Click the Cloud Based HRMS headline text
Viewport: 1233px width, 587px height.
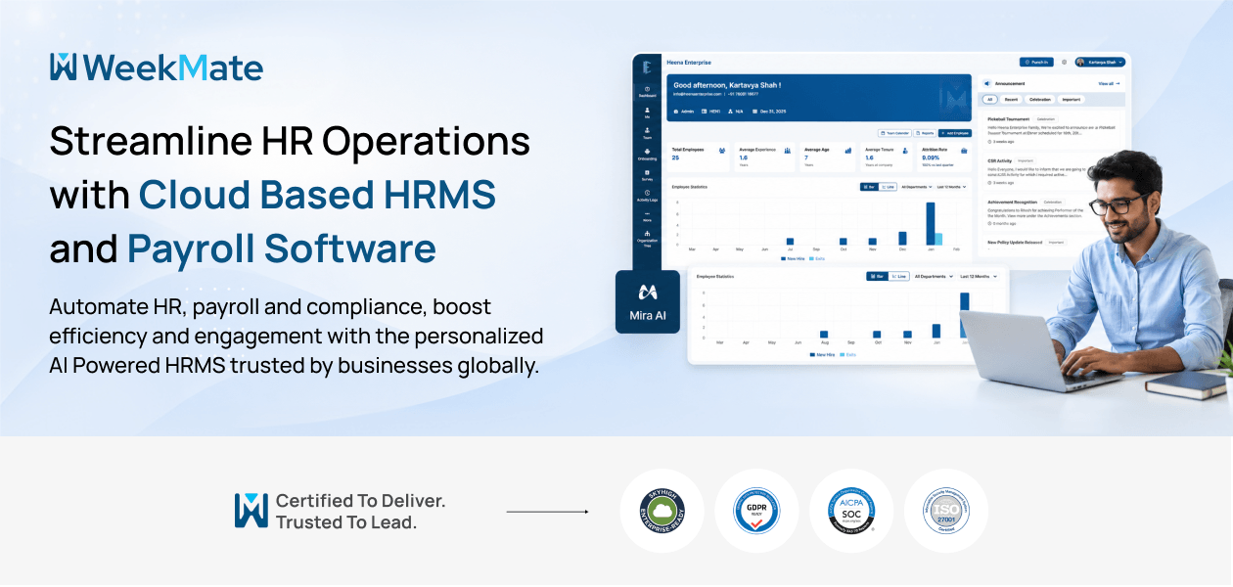pos(317,196)
